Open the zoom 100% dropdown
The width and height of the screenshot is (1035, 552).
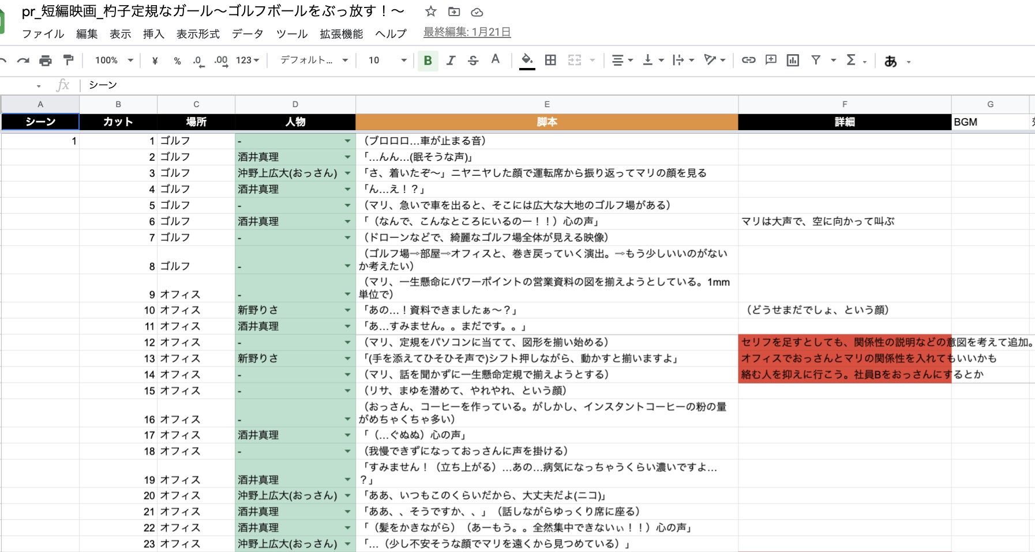(x=114, y=61)
